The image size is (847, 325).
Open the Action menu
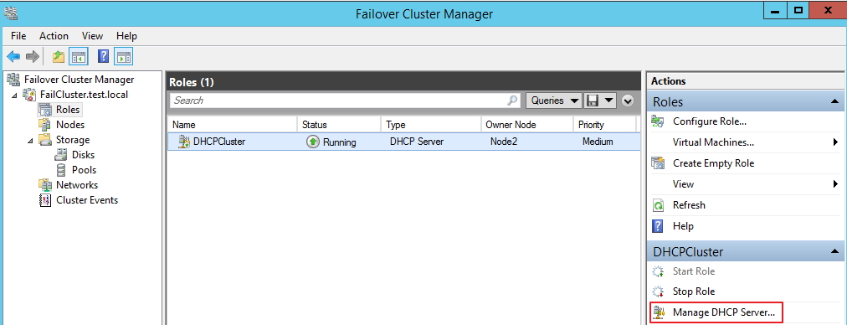54,36
